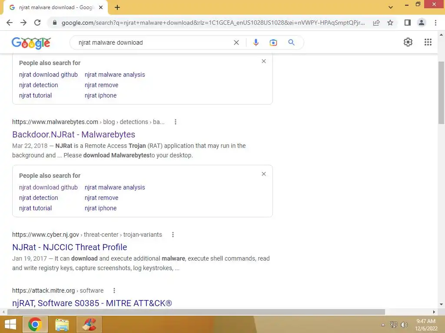Open the Backdoor.NJRat - Malwarebytes result
Screen dimensions: 445x333
tap(73, 134)
